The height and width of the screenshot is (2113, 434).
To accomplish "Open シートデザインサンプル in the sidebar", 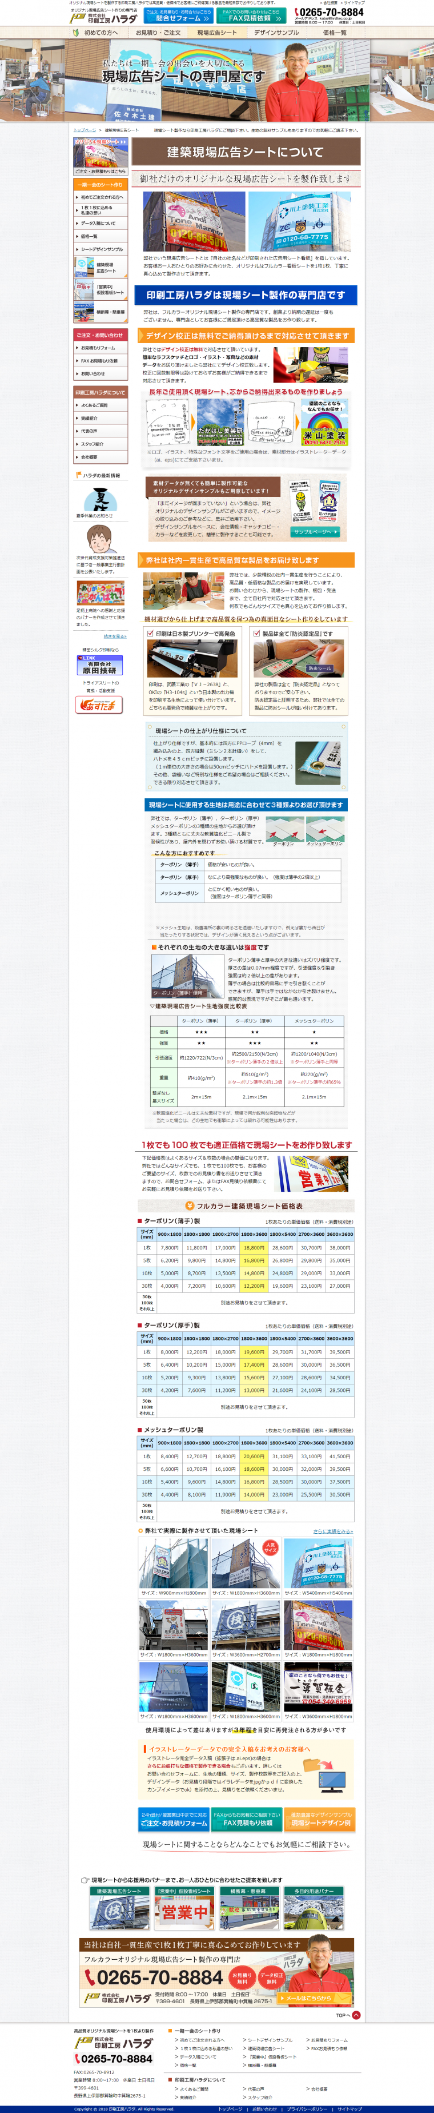I will [100, 249].
